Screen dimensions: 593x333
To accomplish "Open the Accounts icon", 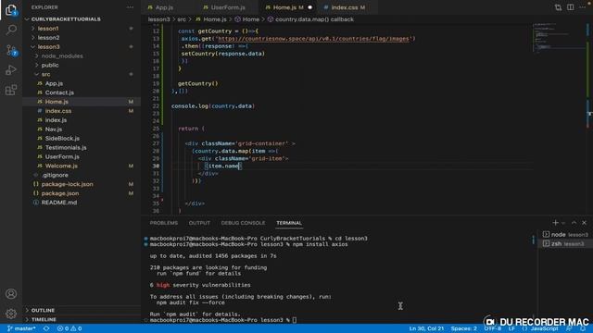I will click(x=11, y=293).
